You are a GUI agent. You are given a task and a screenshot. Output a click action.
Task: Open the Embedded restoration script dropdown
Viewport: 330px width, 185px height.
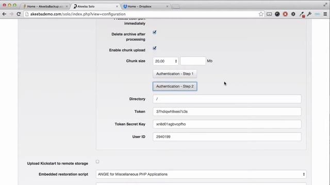point(201,174)
